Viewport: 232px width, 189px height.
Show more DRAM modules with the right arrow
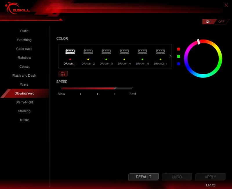tap(171, 56)
